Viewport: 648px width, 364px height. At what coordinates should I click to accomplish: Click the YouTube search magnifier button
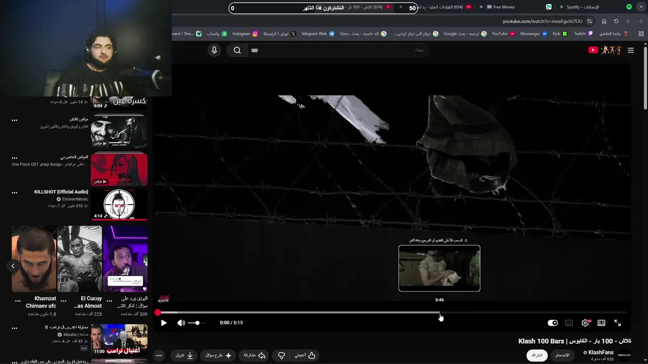click(x=237, y=50)
